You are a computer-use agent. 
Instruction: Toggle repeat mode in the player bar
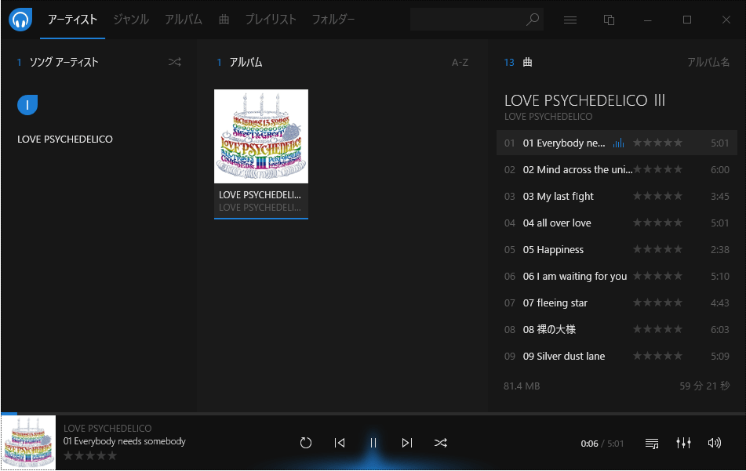pyautogui.click(x=306, y=443)
